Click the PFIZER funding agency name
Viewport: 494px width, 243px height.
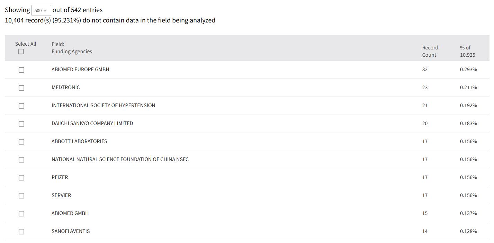60,177
